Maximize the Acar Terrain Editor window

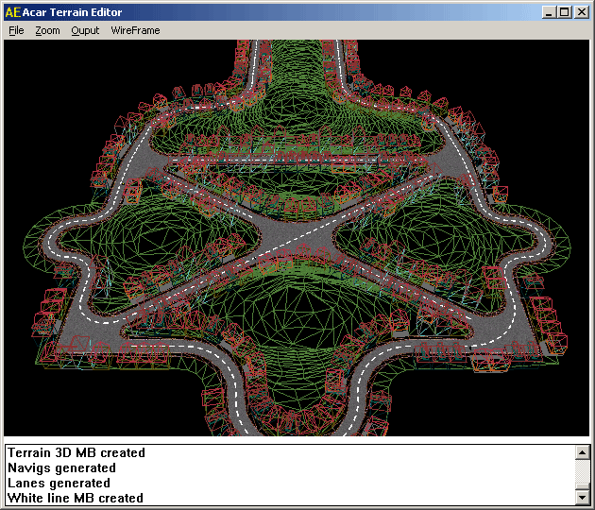564,12
